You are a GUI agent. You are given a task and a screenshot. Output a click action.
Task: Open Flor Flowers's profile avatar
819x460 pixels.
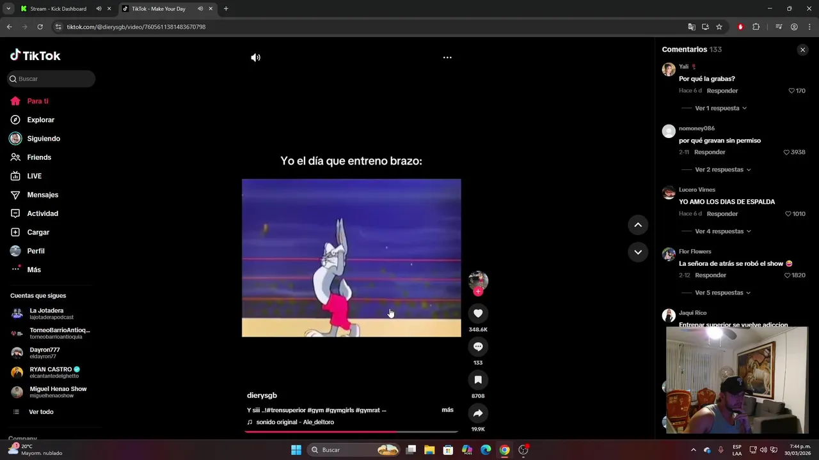coord(669,254)
